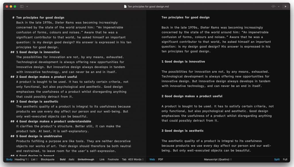Click preview heading '1 Good design is innovative'
294x167 pixels.
(x=183, y=61)
